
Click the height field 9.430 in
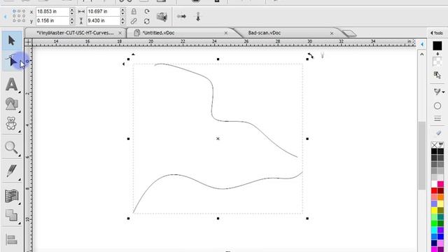point(103,20)
